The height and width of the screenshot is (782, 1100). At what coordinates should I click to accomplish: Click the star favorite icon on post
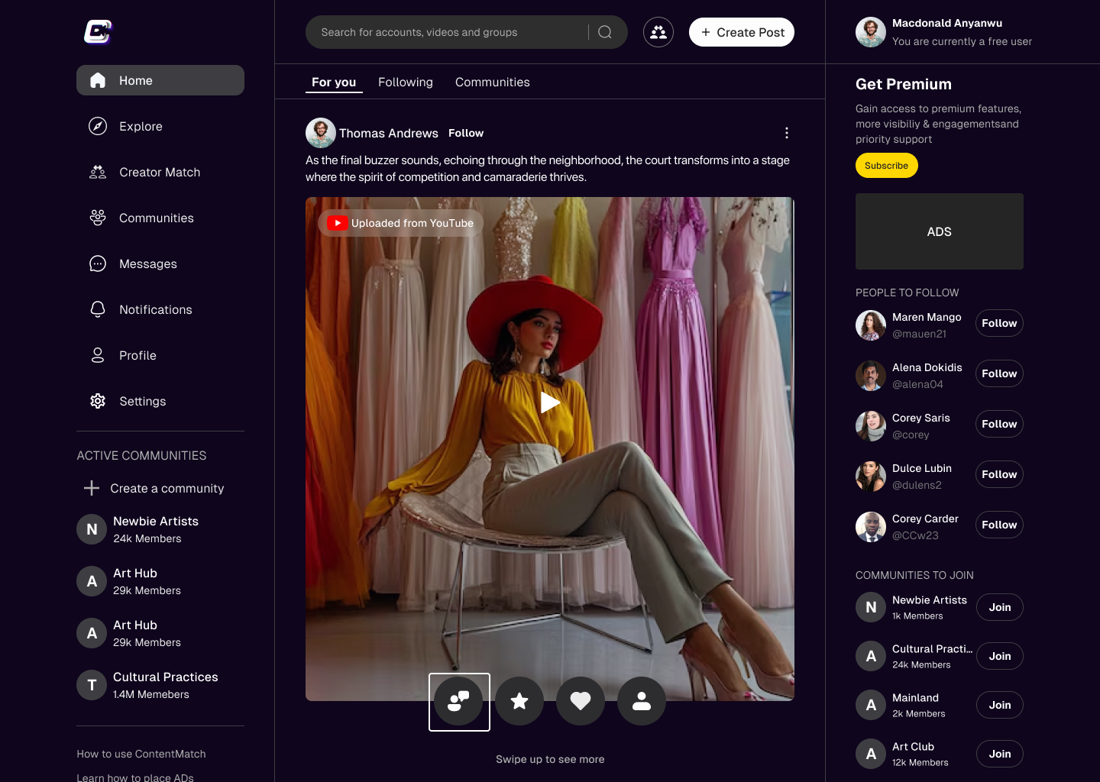519,701
